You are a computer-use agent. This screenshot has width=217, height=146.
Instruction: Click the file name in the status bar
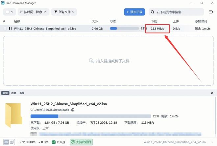[x=175, y=142]
